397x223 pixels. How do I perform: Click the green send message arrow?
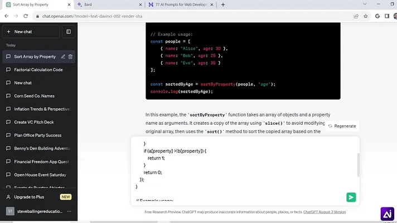click(x=351, y=197)
